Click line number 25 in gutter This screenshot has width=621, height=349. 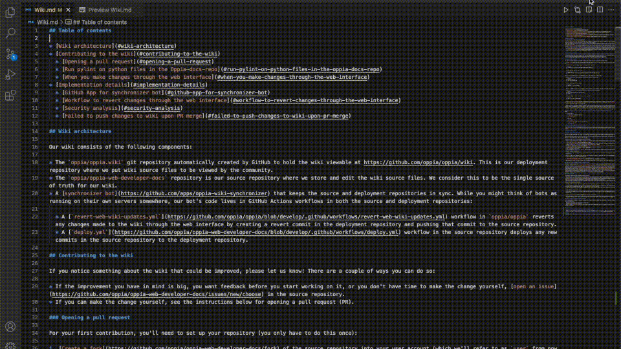[35, 256]
